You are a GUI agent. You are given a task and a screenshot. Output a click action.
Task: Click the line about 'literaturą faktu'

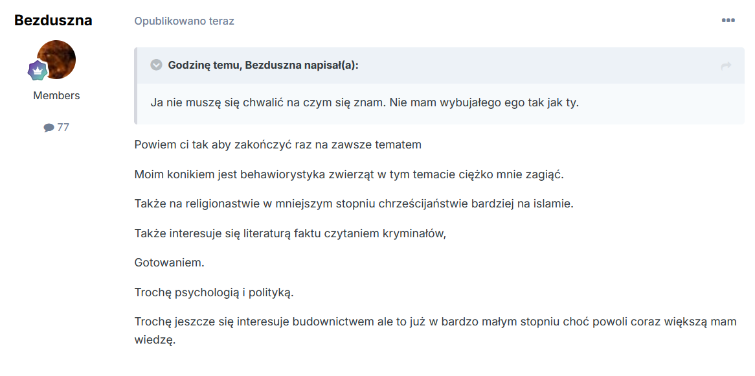(x=290, y=233)
